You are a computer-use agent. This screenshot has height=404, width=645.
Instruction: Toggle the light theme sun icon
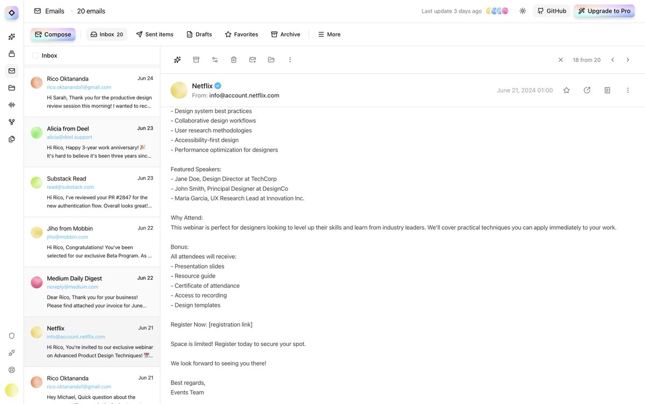tap(523, 11)
